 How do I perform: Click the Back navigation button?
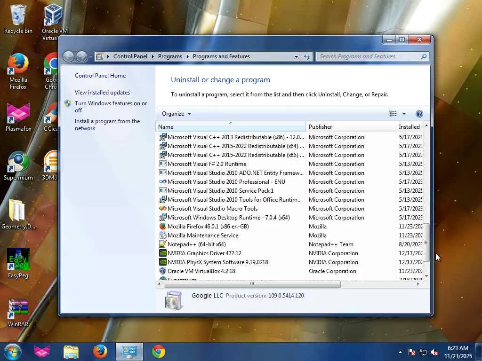69,56
